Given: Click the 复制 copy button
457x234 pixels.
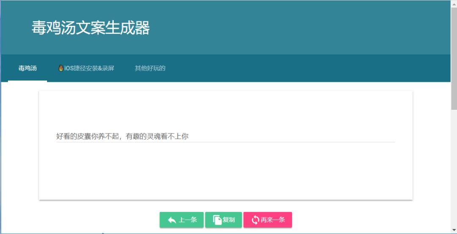Looking at the screenshot, I should tap(223, 220).
